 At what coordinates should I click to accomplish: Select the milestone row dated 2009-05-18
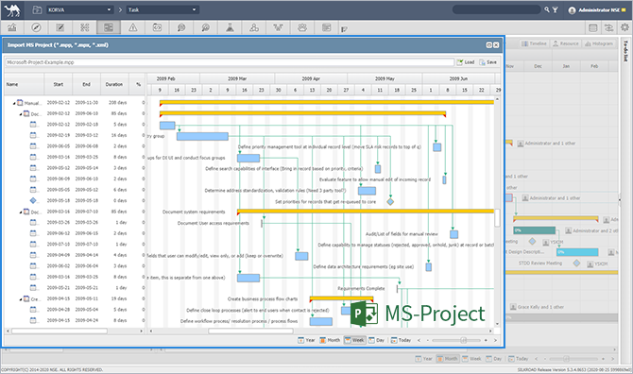tap(75, 200)
